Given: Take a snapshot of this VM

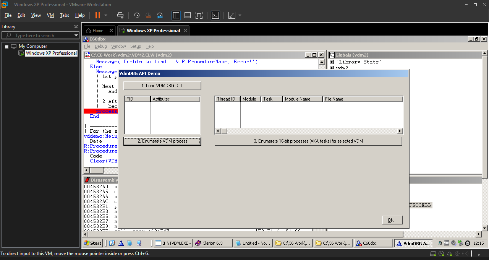Looking at the screenshot, I should (x=137, y=15).
